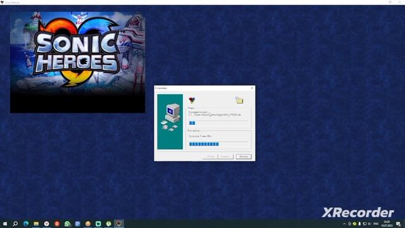Open the taskbar clock and date

click(387, 224)
